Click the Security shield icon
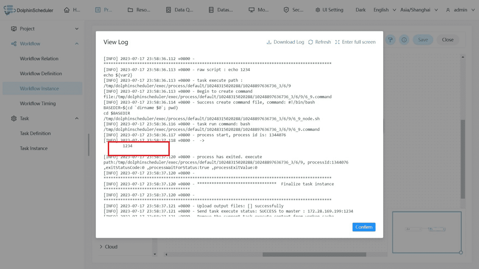This screenshot has height=269, width=479. [x=286, y=10]
